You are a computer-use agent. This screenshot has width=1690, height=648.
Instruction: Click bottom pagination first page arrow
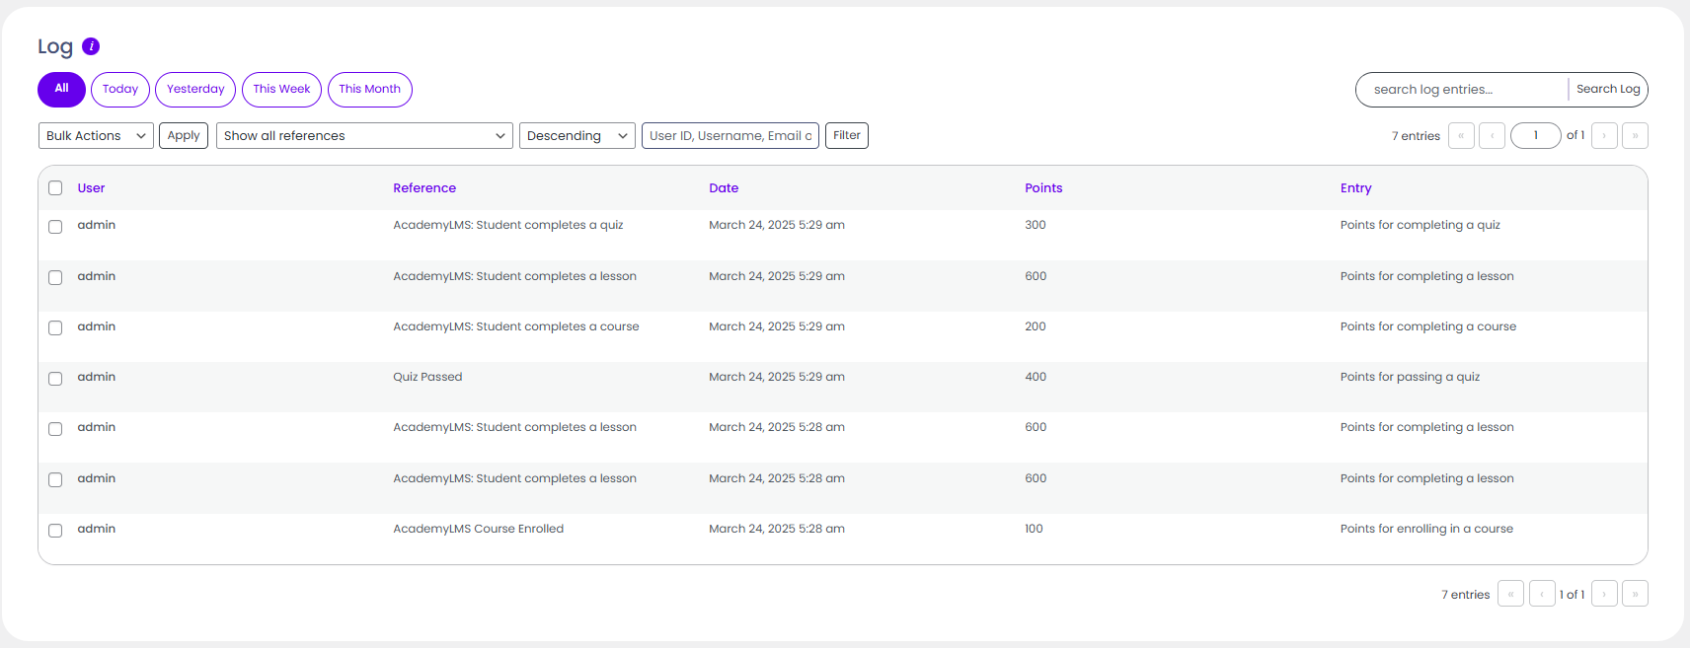[x=1510, y=594]
